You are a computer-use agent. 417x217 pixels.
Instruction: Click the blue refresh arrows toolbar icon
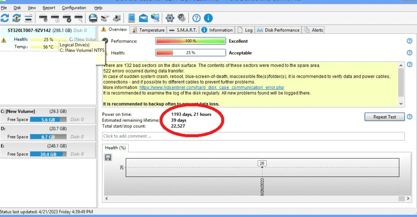coord(5,18)
